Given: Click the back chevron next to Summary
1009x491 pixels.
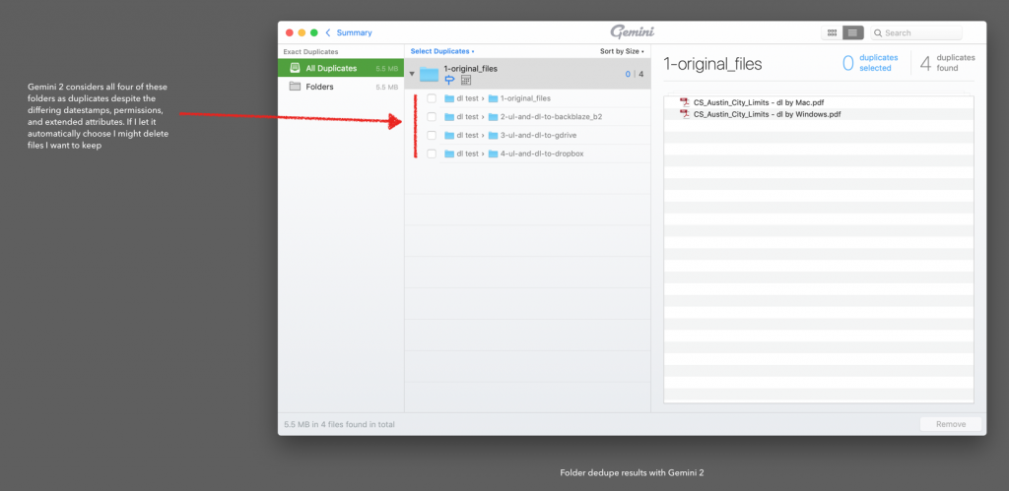Looking at the screenshot, I should pyautogui.click(x=328, y=32).
